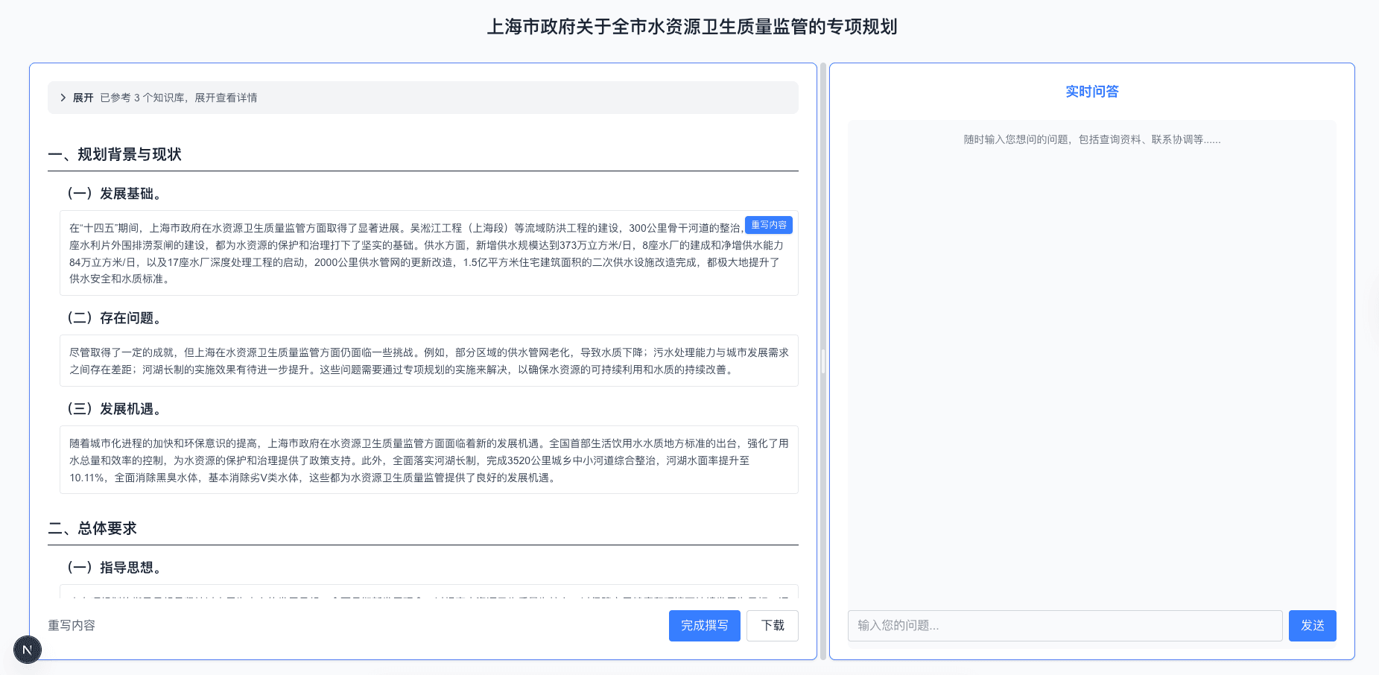Screen dimensions: 1379x675
Task: Click the 实时问答 panel title
Action: [1091, 92]
